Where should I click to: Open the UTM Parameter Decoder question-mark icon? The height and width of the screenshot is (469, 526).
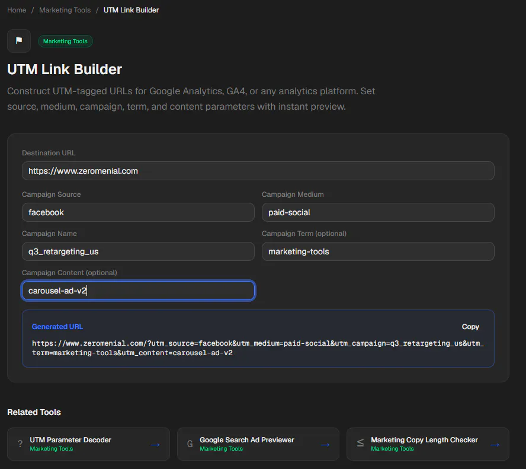(x=20, y=444)
